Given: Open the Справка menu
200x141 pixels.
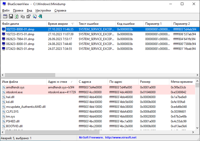Looking at the screenshot, I should [x=60, y=10].
